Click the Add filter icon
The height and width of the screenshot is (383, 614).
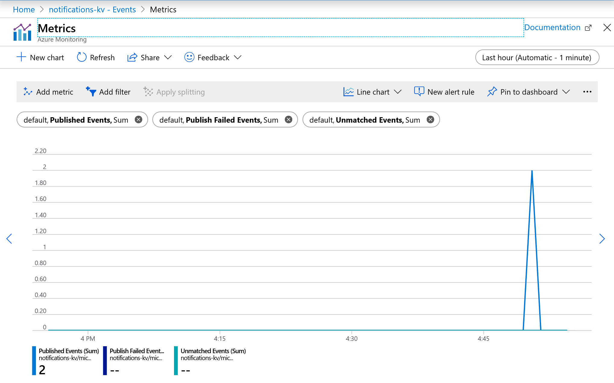tap(91, 91)
